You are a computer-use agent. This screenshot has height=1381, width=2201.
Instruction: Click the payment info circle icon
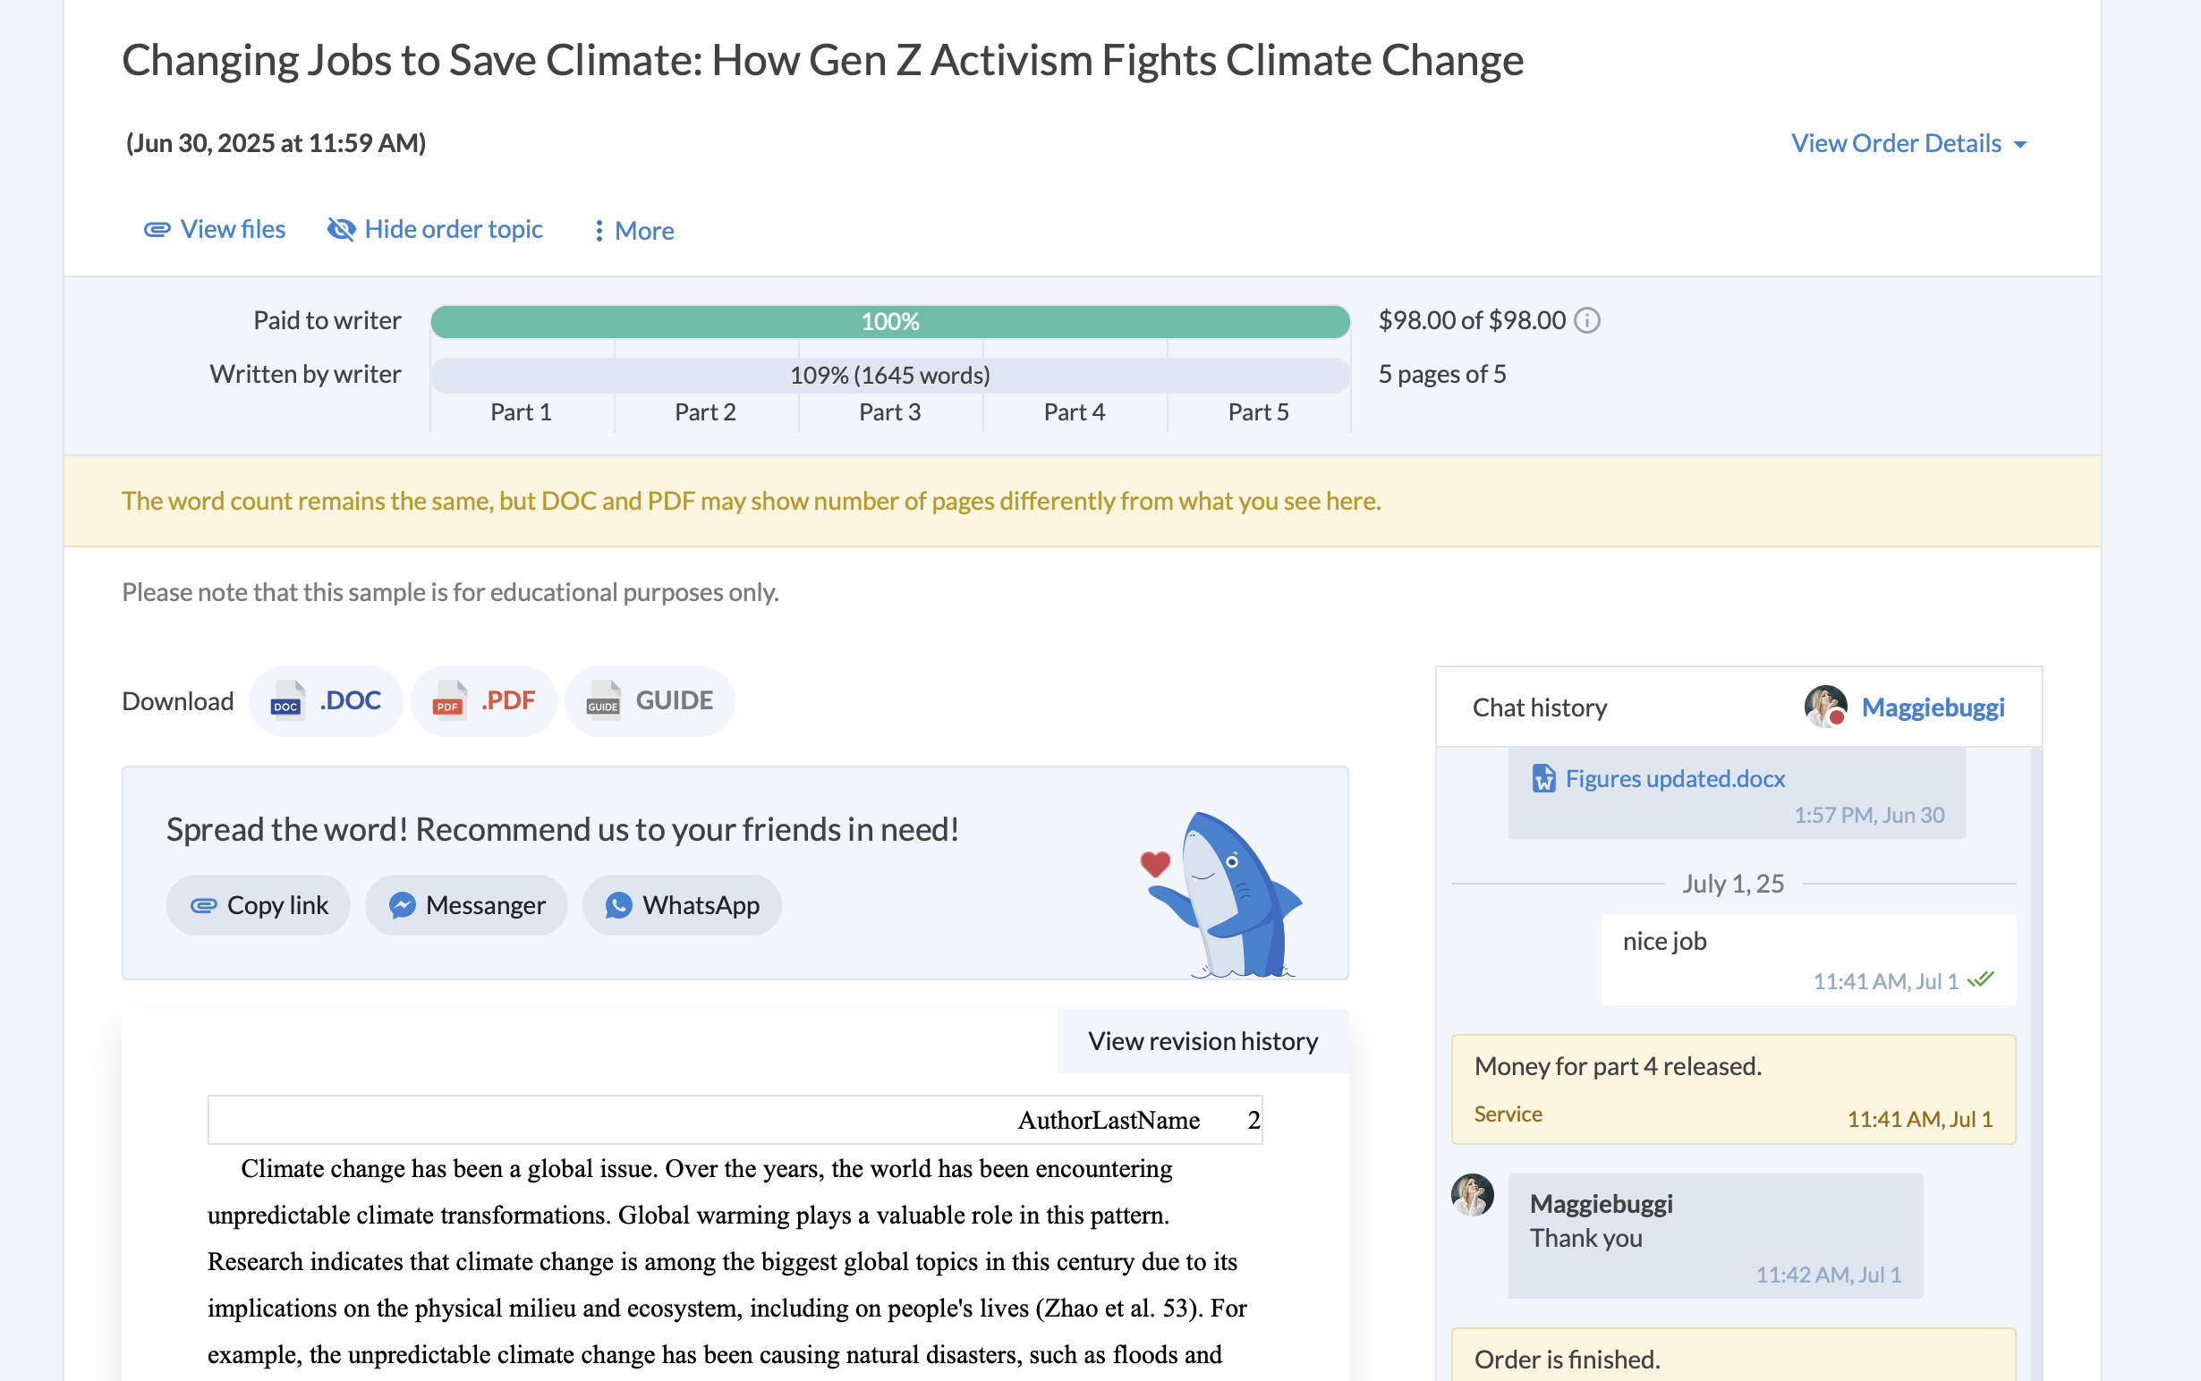point(1587,320)
